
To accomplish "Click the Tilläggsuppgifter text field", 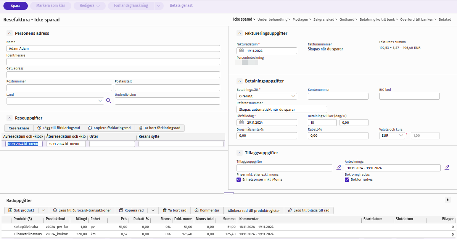I will pos(284,168).
